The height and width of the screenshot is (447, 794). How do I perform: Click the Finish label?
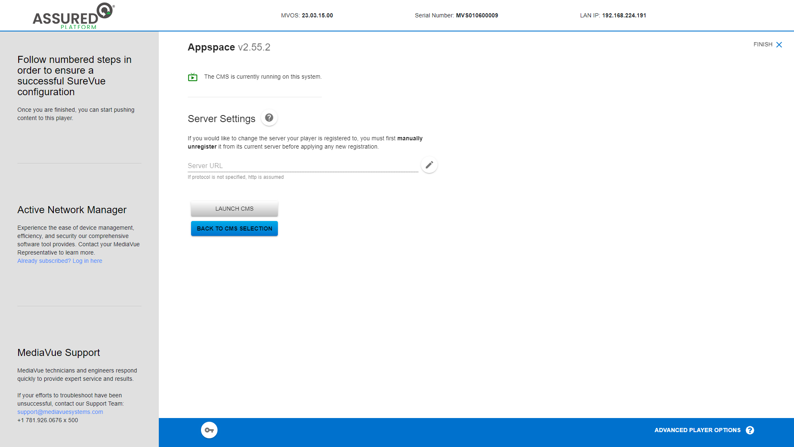pos(763,44)
